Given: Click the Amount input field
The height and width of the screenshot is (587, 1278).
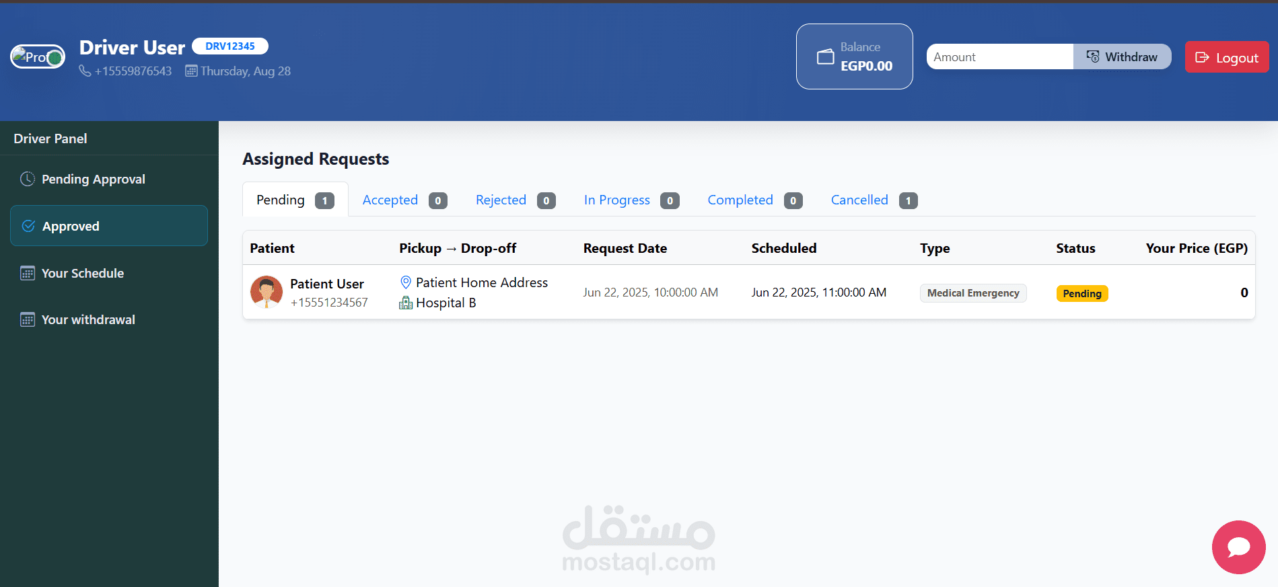Looking at the screenshot, I should point(1000,56).
